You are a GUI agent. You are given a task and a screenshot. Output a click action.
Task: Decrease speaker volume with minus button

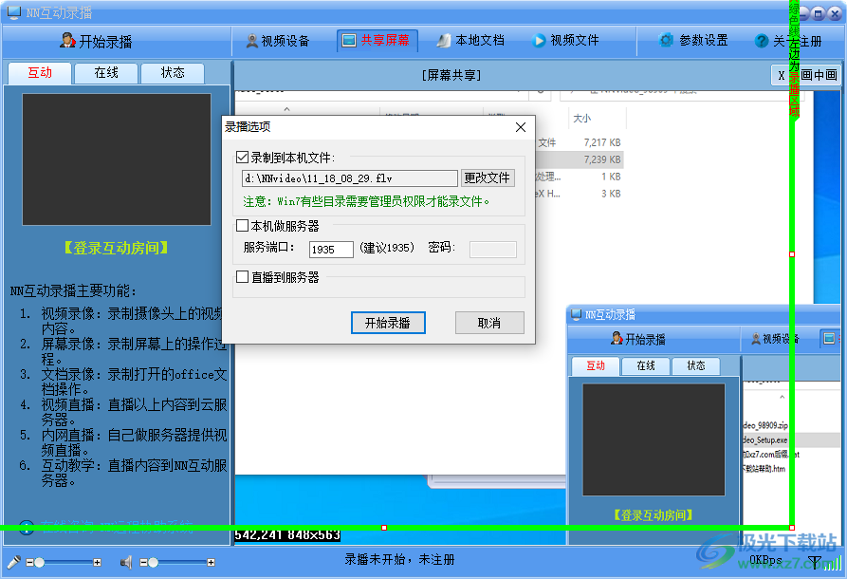point(143,562)
